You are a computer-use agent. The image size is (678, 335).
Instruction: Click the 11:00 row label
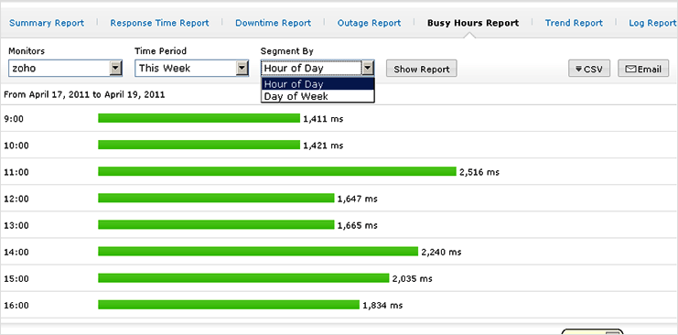(x=16, y=172)
